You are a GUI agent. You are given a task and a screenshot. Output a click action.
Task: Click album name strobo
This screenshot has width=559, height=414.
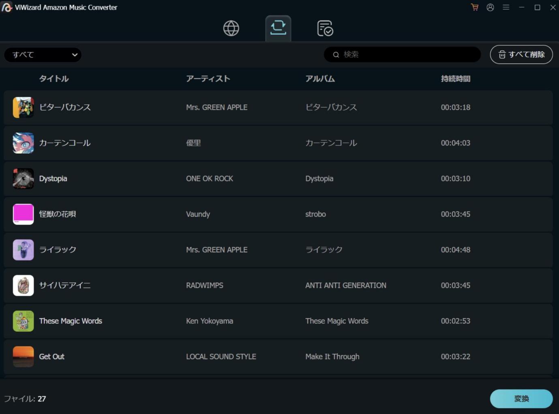tap(315, 214)
